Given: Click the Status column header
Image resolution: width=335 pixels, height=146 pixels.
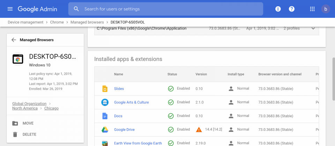Looking at the screenshot, I should (x=172, y=74).
